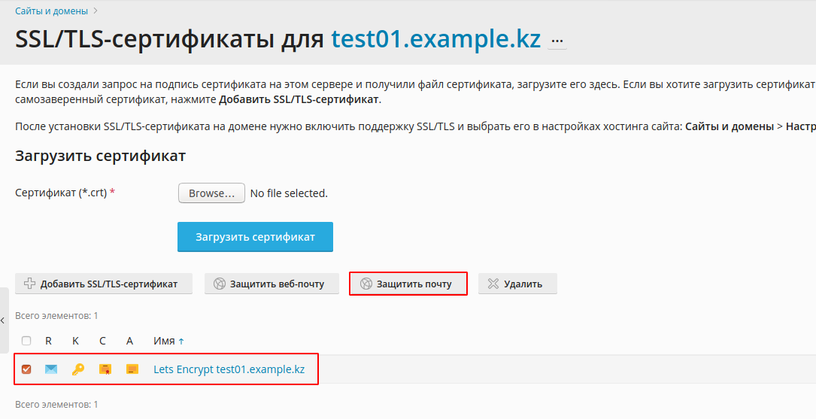
Task: Click the yellow private key icon
Action: pos(78,369)
